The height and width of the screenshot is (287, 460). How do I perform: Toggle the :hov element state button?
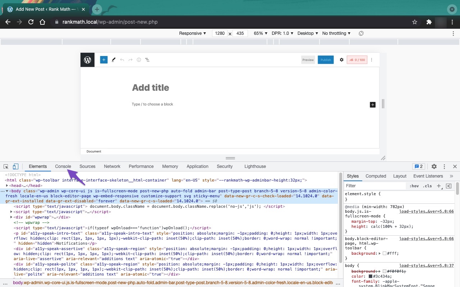pos(414,186)
